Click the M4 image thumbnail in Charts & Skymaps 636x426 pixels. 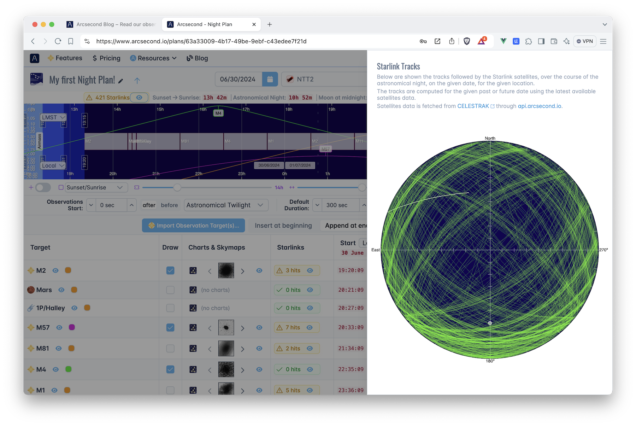click(x=226, y=369)
